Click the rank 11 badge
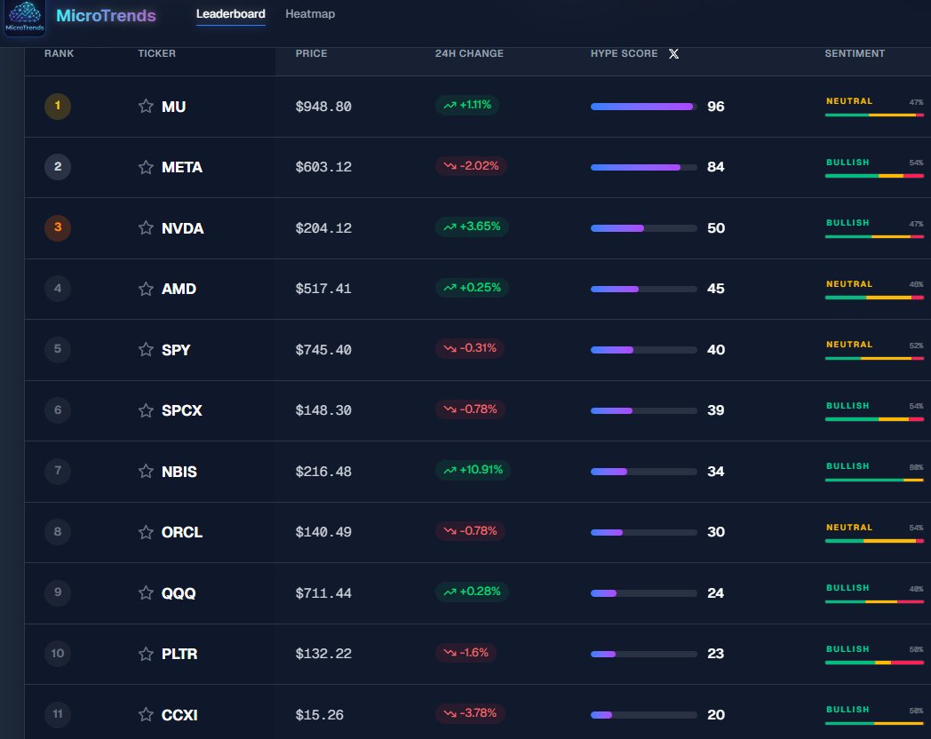Screen dimensions: 931x739 [58, 714]
